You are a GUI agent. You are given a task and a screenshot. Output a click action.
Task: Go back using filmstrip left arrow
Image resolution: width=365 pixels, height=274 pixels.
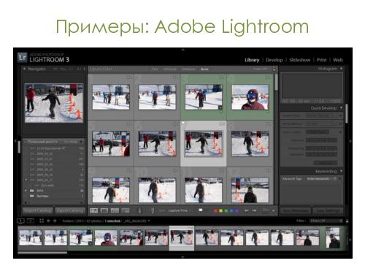(x=48, y=221)
